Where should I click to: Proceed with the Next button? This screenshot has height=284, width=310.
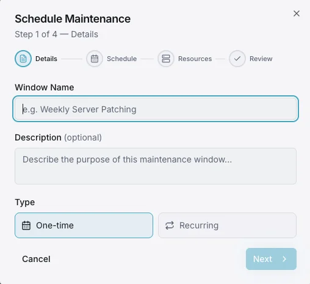pyautogui.click(x=271, y=259)
